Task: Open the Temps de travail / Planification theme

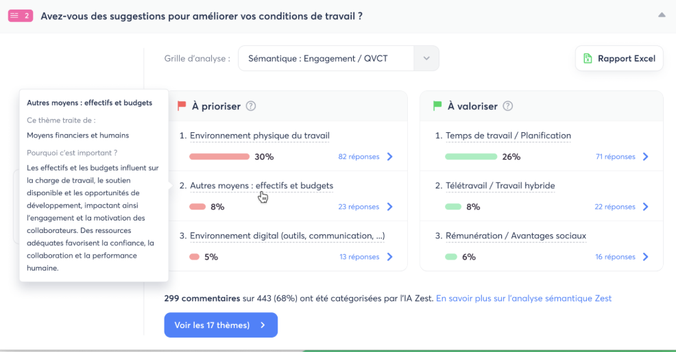Action: tap(508, 136)
